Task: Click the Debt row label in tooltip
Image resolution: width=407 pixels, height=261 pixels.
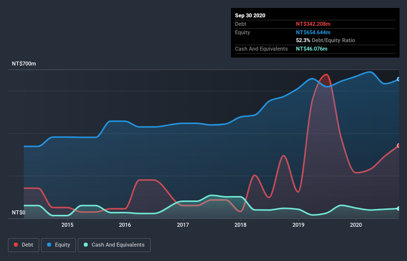Action: pos(240,24)
